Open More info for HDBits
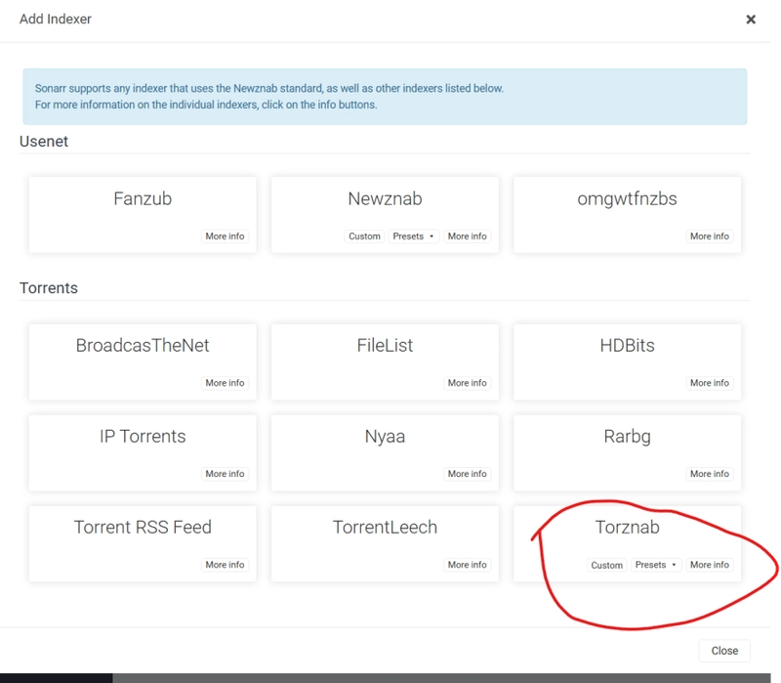Screen dimensions: 781x683 pyautogui.click(x=710, y=383)
